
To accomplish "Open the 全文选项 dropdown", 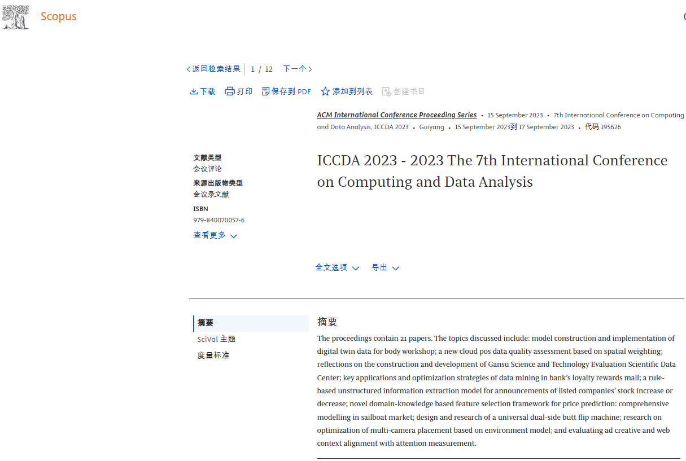I will click(x=337, y=267).
